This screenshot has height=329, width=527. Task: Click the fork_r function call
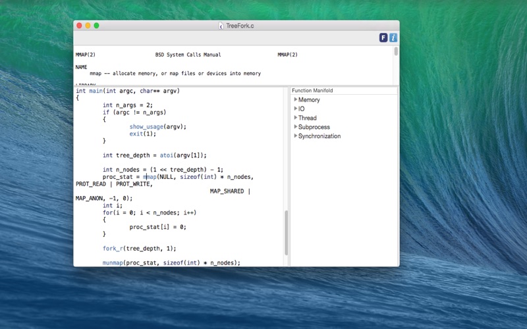(x=113, y=249)
